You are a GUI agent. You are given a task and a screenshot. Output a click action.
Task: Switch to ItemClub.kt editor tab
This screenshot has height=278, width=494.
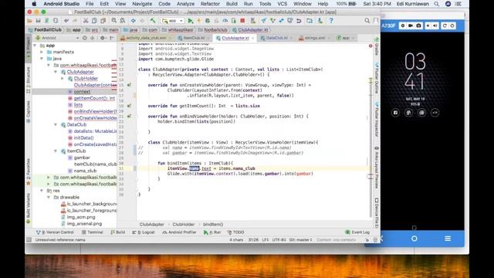(x=194, y=38)
